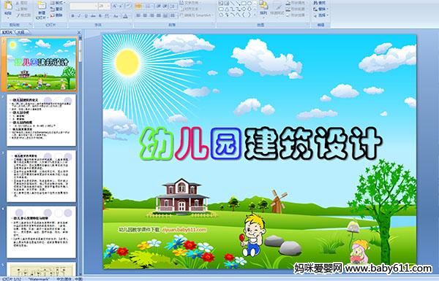Click the Replace button
Viewport: 439px width, 281px height.
click(x=321, y=9)
